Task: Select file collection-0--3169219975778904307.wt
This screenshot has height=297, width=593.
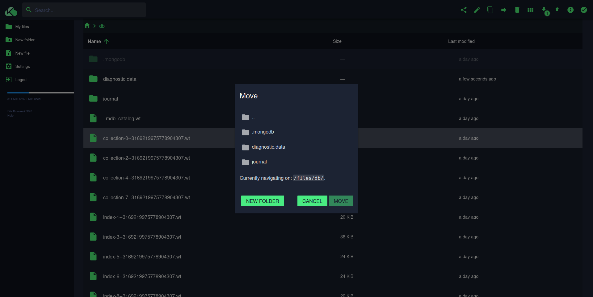Action: tap(146, 138)
